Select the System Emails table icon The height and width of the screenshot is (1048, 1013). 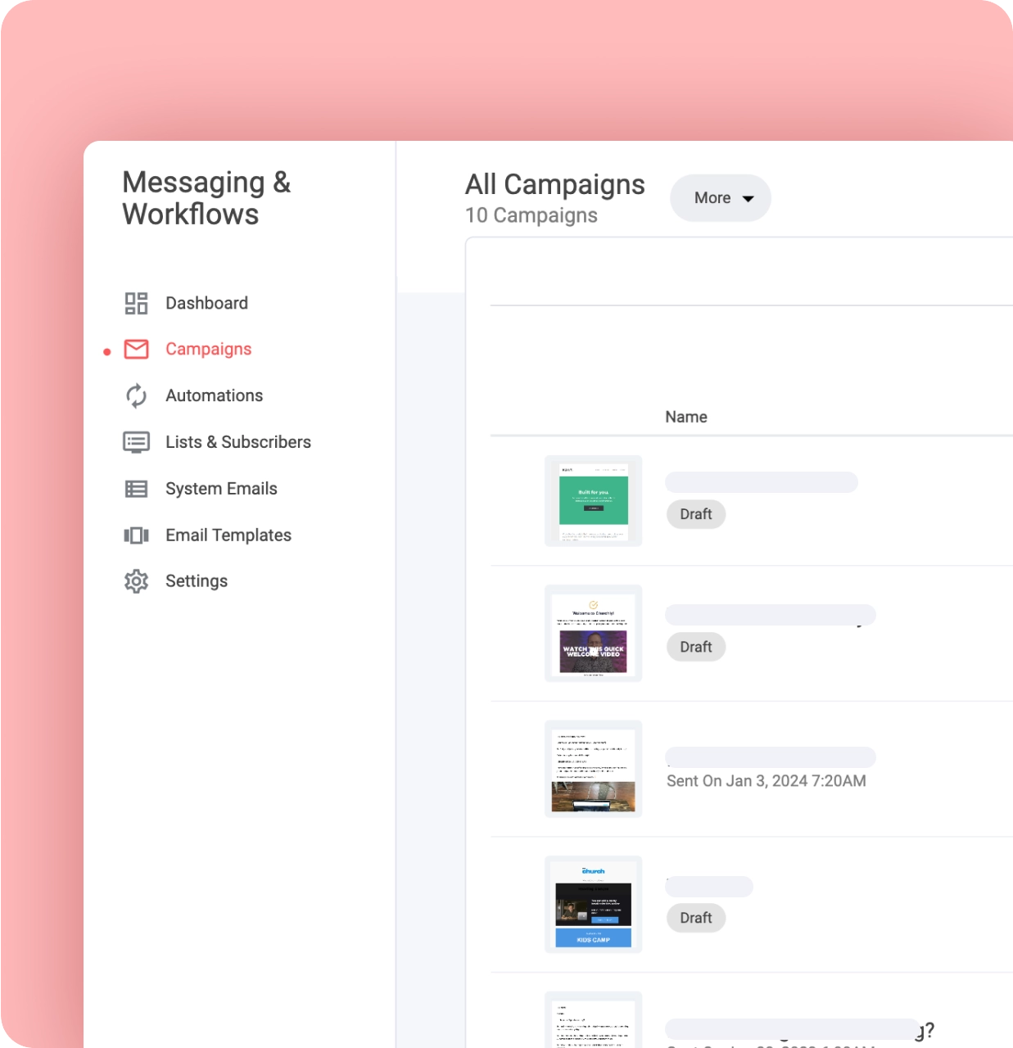pos(136,488)
